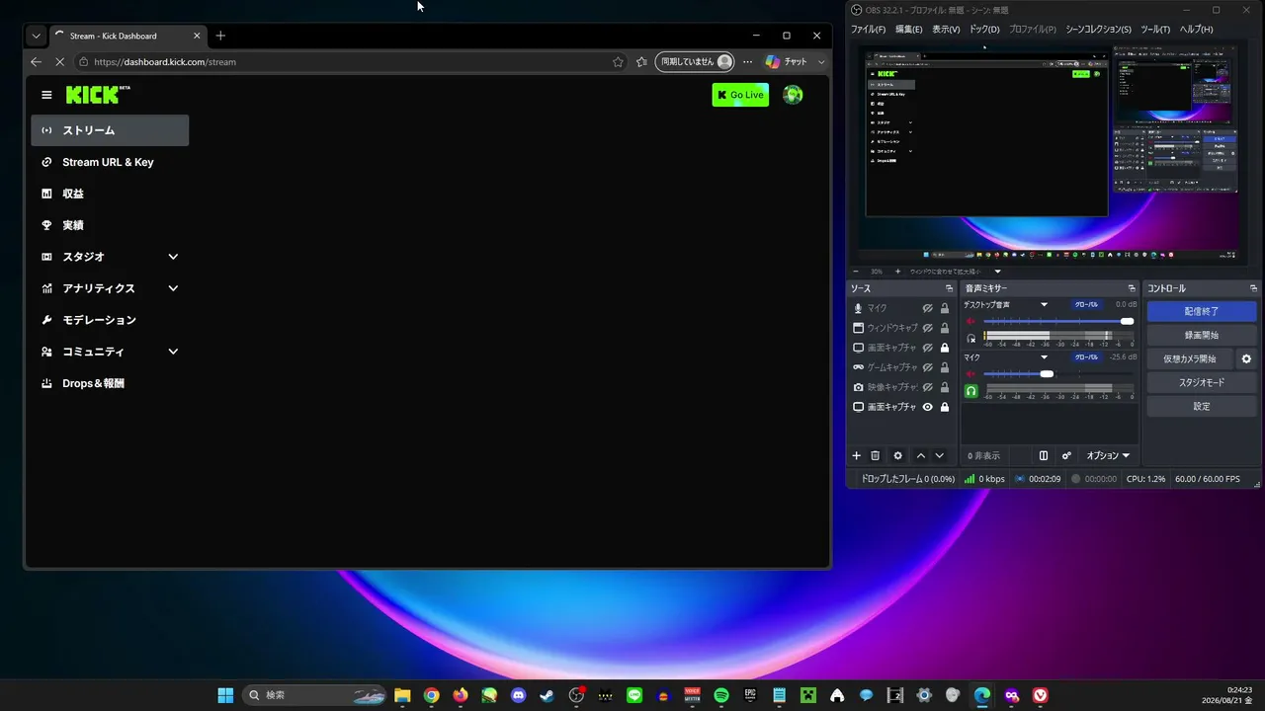Click the browser address bar

point(351,61)
